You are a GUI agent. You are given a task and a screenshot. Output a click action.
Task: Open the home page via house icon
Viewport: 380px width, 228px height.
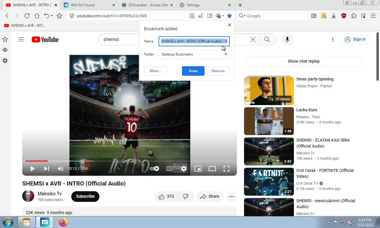37,16
